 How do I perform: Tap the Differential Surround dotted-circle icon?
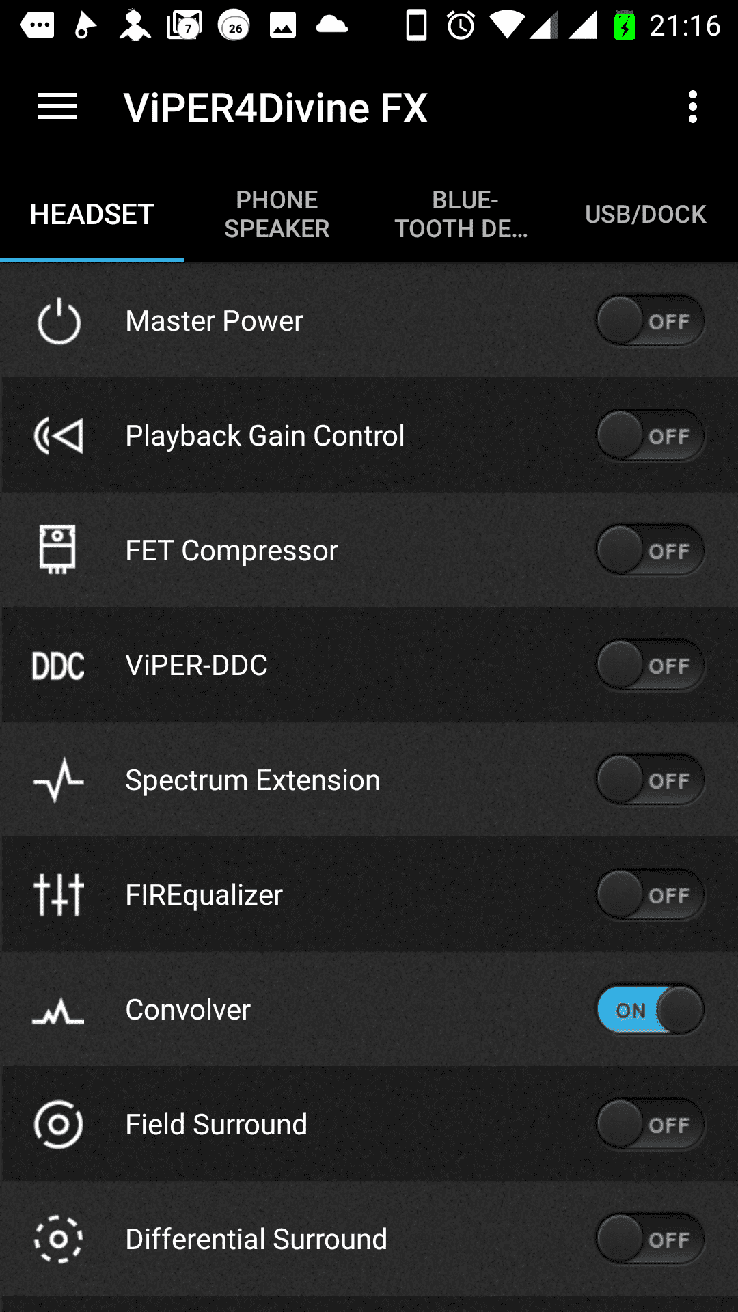pos(59,1239)
